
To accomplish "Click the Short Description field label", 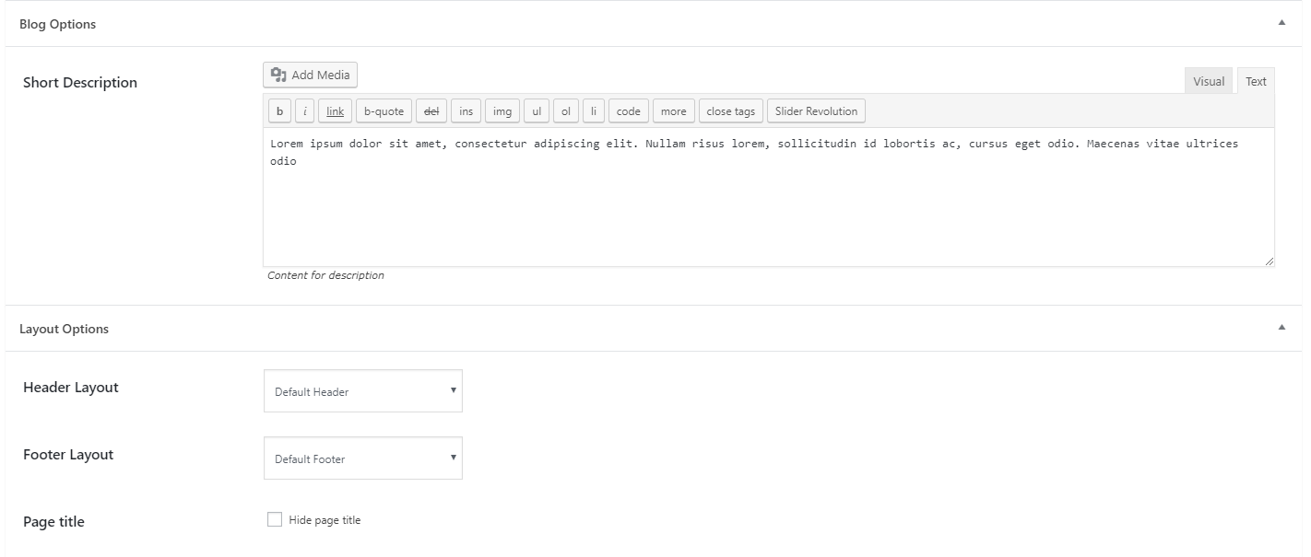I will click(x=80, y=83).
